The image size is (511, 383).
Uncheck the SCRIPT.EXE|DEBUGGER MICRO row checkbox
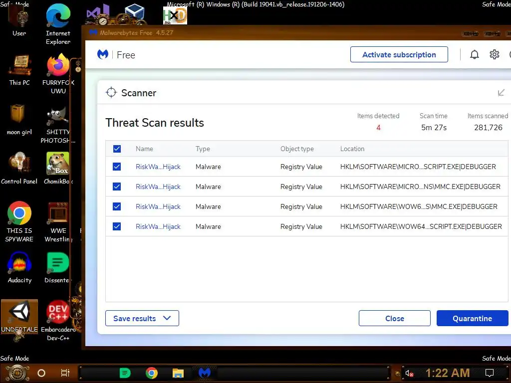click(x=117, y=167)
